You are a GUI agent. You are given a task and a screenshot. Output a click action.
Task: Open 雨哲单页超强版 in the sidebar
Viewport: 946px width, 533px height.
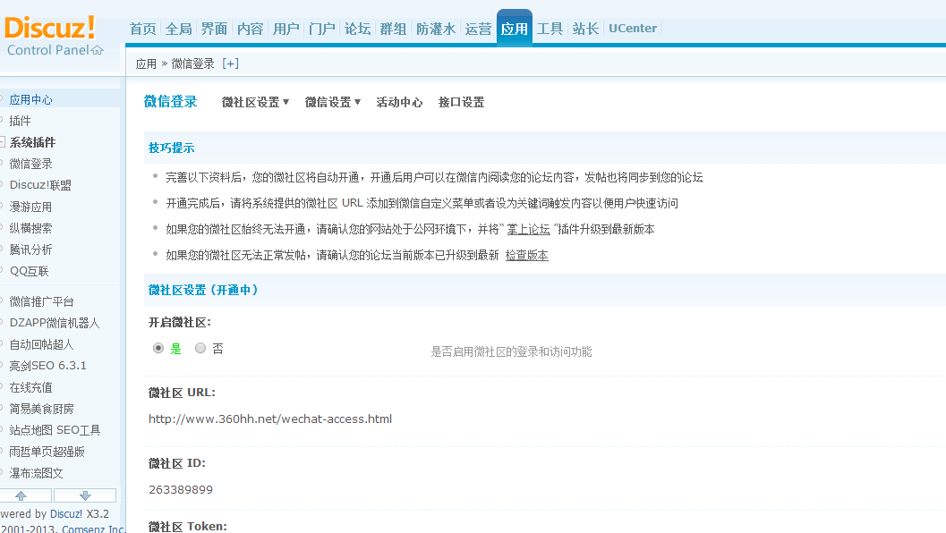(47, 452)
